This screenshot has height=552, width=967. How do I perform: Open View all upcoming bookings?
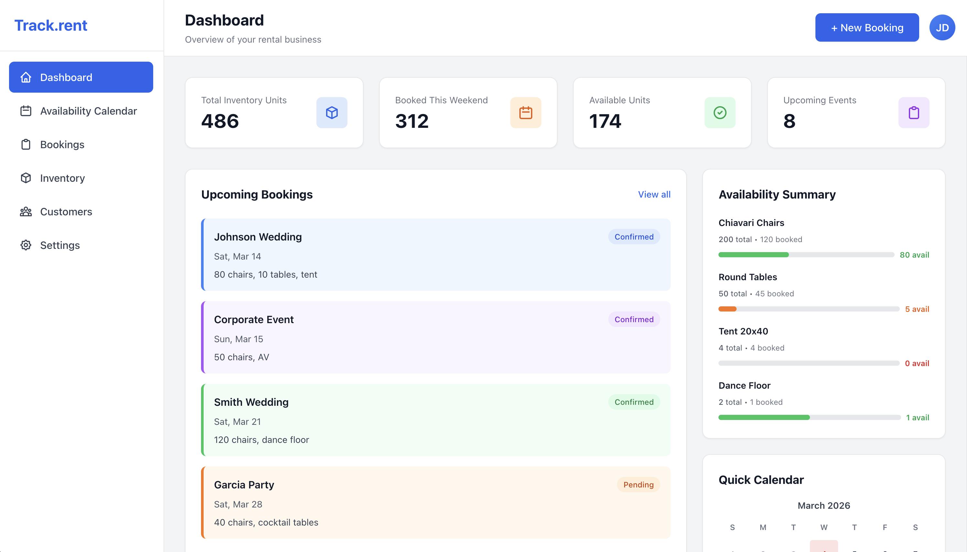tap(654, 194)
